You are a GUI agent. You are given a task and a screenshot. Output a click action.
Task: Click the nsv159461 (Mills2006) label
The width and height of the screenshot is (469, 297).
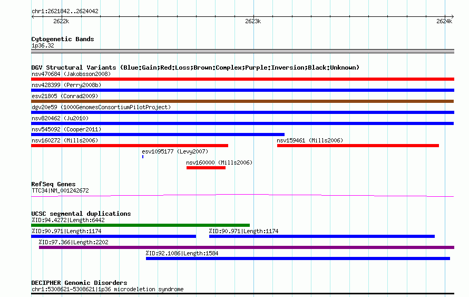tap(310, 140)
